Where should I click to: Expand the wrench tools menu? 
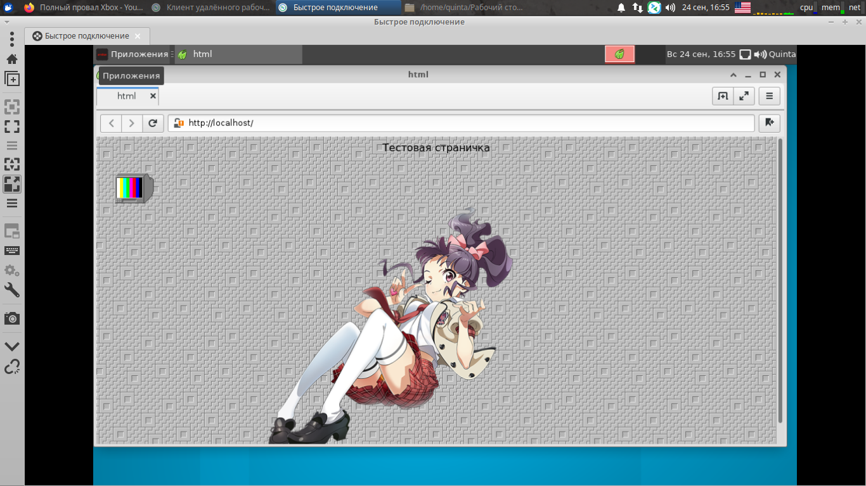[x=12, y=290]
